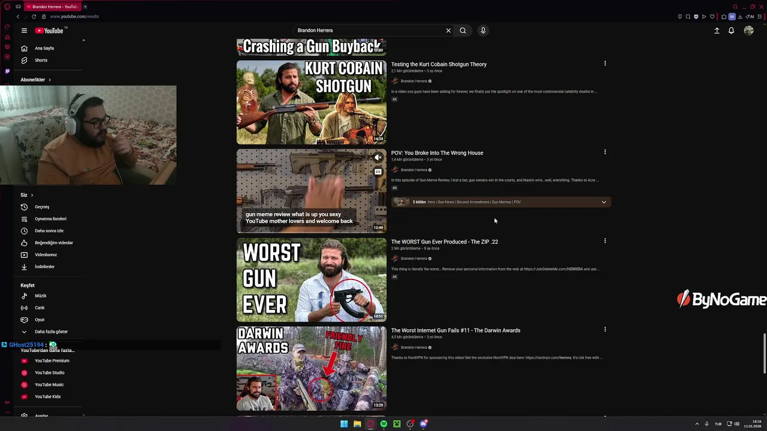Image resolution: width=767 pixels, height=431 pixels.
Task: Click title Testing the Kurt Cobain Shotgun Theory
Action: [439, 64]
